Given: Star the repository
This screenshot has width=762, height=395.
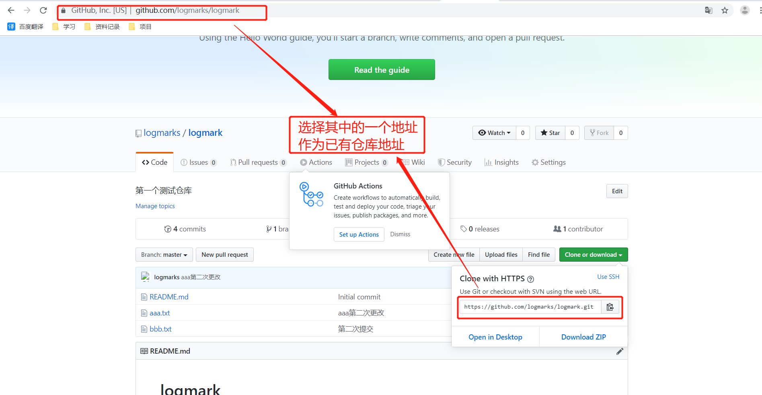Looking at the screenshot, I should [550, 133].
